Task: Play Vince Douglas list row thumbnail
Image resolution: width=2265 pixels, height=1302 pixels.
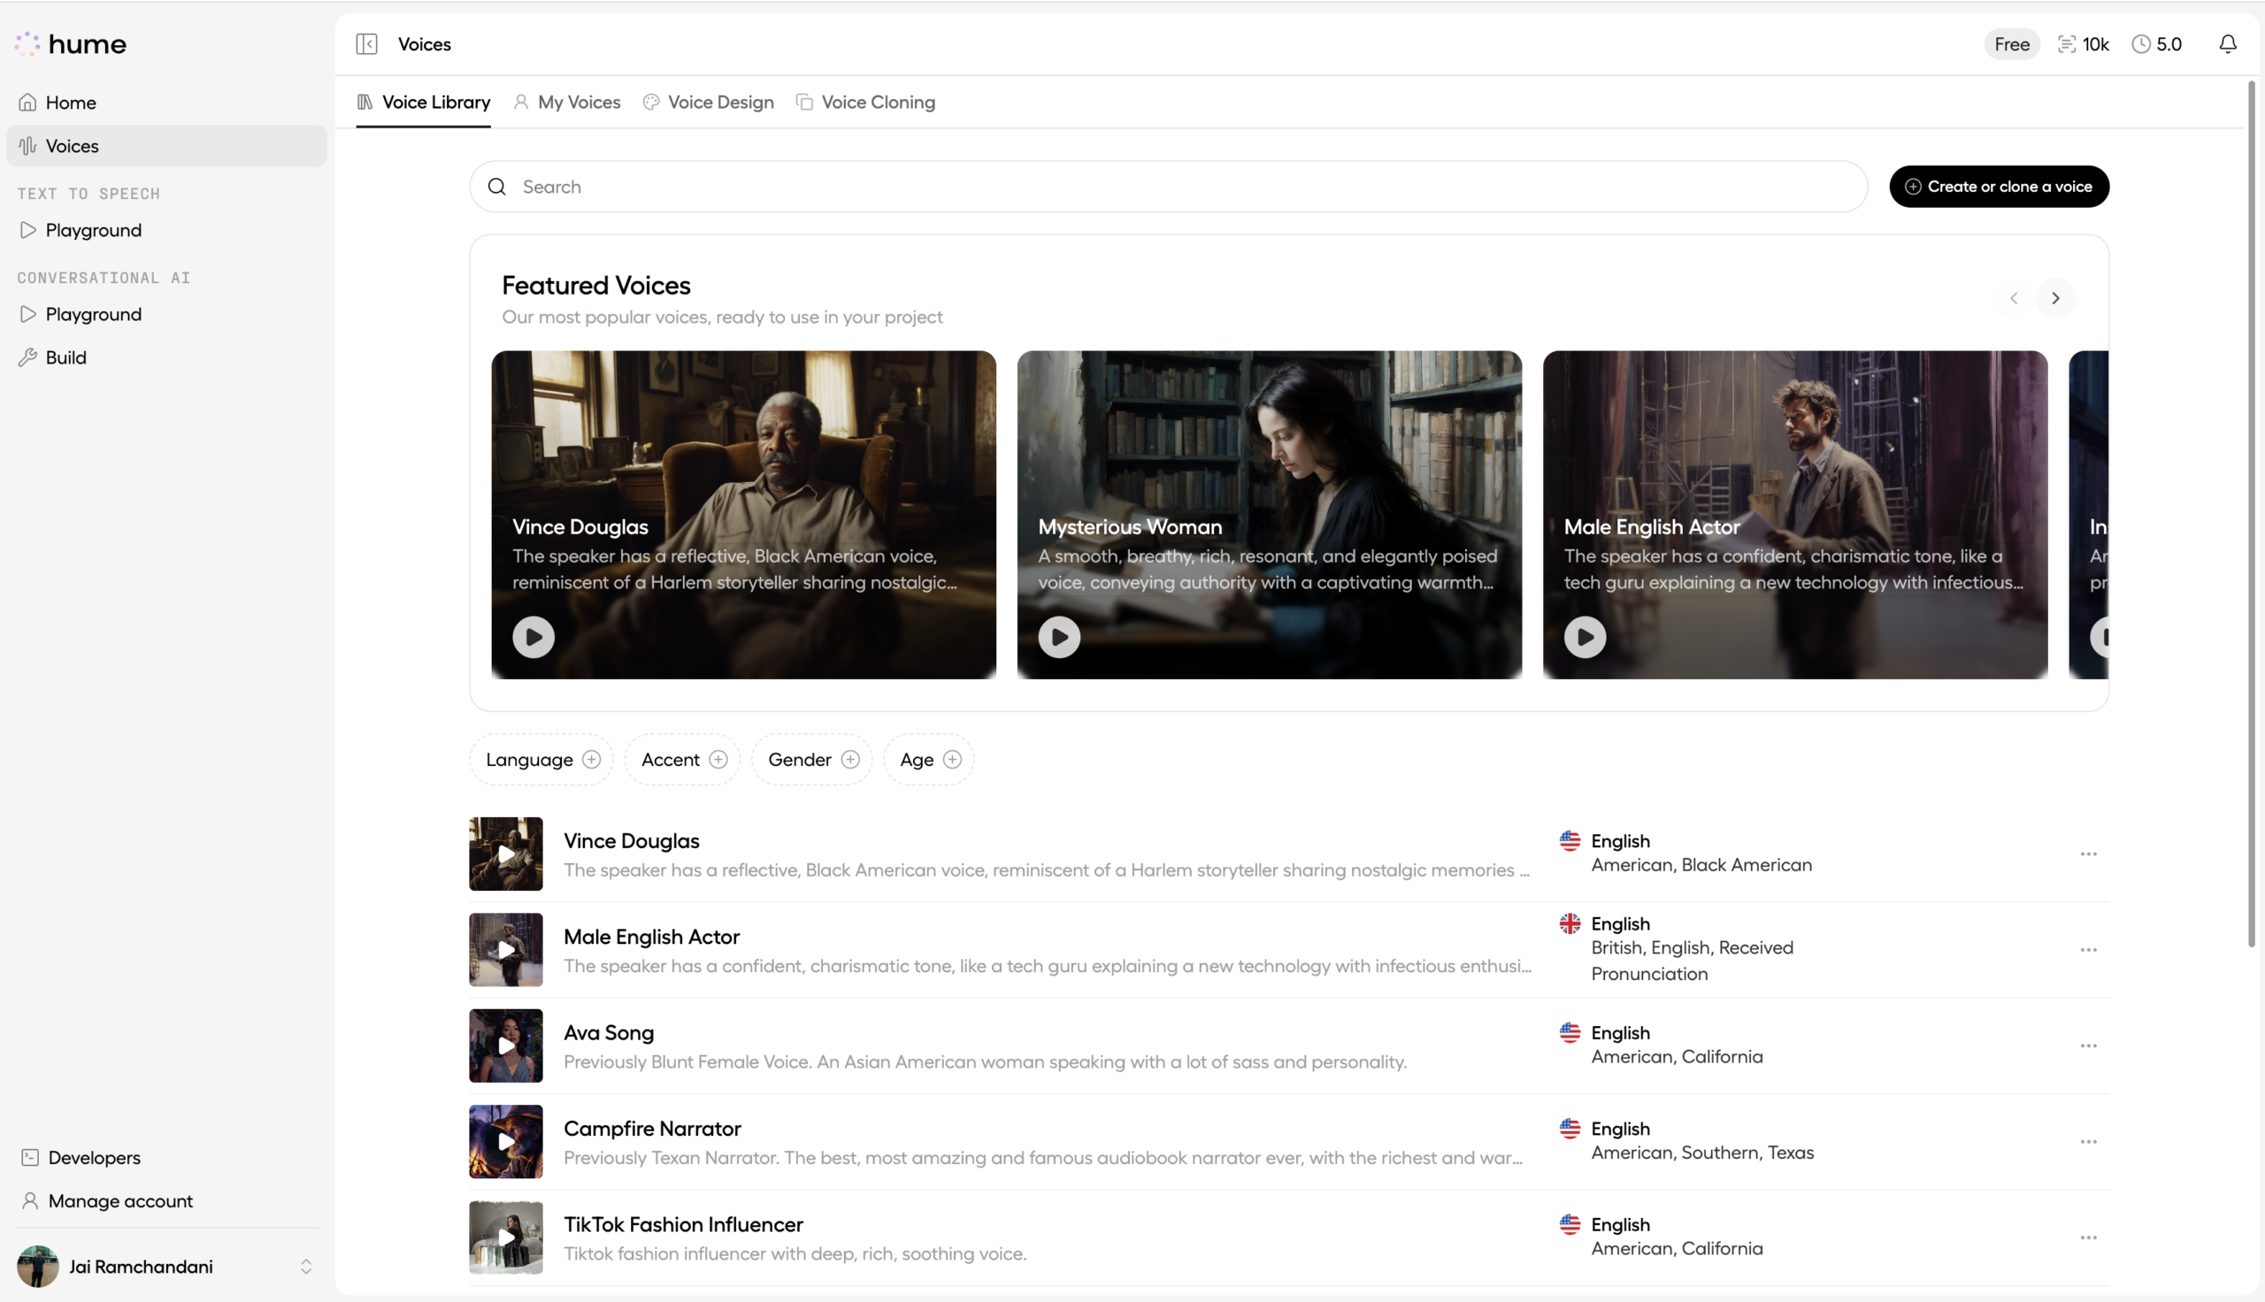Action: tap(505, 854)
